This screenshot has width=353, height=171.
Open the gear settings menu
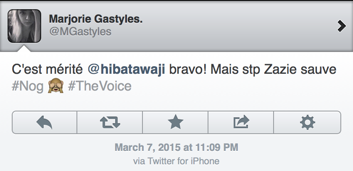pyautogui.click(x=307, y=122)
